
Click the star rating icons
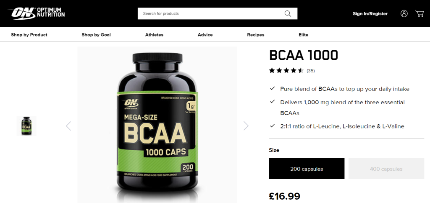286,71
